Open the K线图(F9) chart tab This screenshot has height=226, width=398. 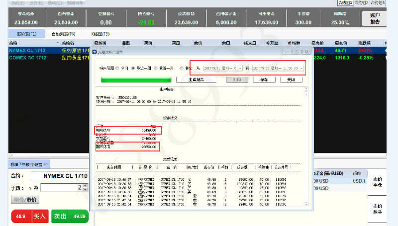coord(100,34)
